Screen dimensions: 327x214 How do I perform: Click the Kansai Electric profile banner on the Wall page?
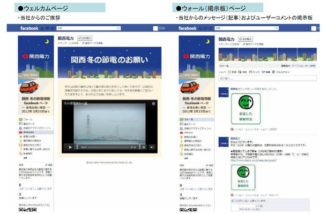197,75
